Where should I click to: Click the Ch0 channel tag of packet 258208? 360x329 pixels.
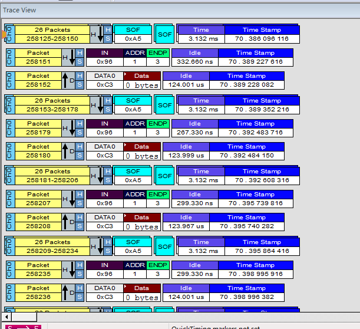click(9, 222)
